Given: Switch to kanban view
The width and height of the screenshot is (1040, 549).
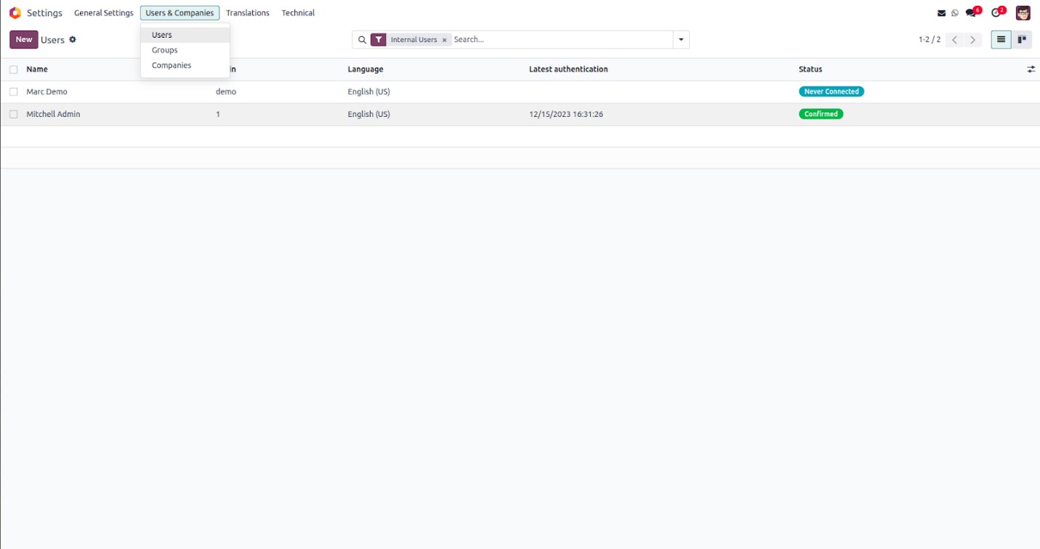Looking at the screenshot, I should click(x=1021, y=40).
